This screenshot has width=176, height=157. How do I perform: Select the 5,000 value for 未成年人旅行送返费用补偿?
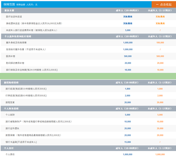[128, 30]
